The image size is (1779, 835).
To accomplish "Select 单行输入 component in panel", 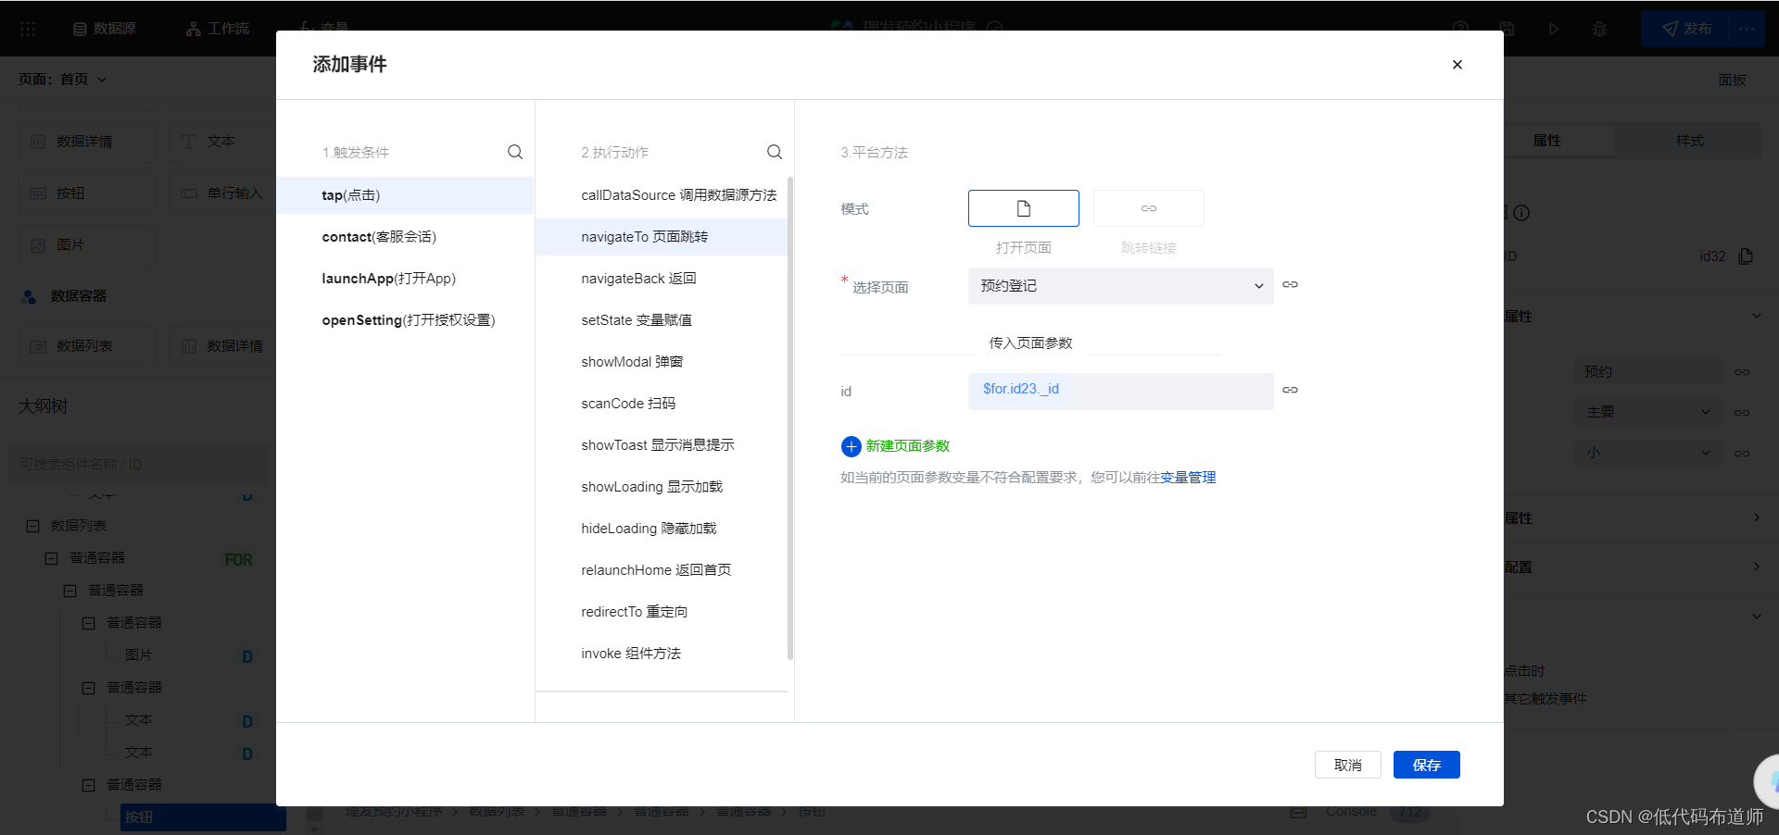I will [222, 193].
